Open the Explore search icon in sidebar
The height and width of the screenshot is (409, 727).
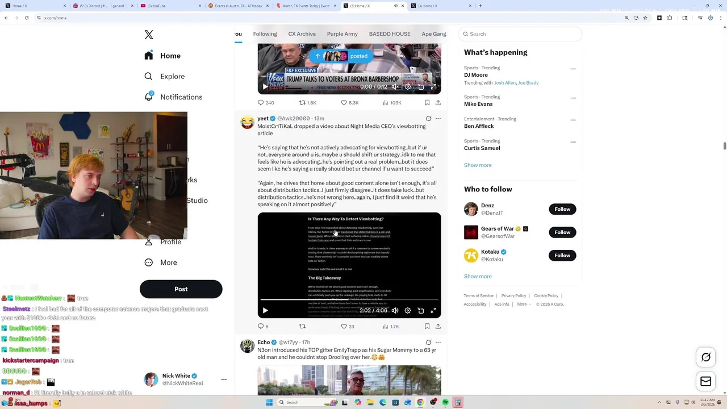point(149,76)
